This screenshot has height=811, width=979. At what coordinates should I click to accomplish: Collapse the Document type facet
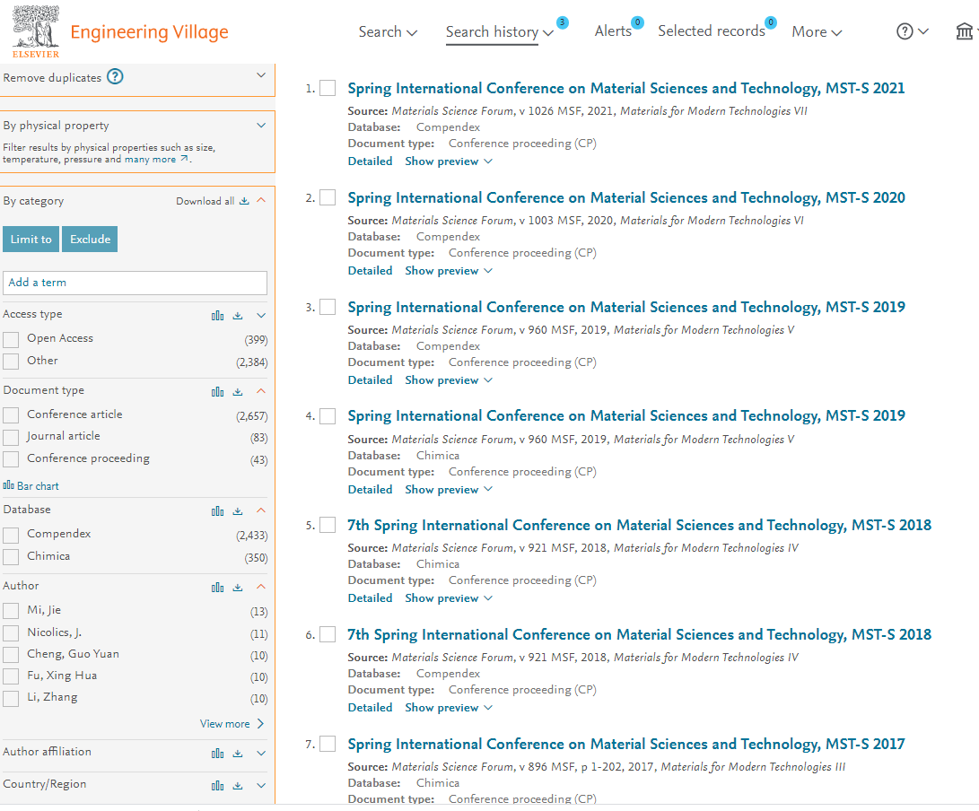(261, 391)
